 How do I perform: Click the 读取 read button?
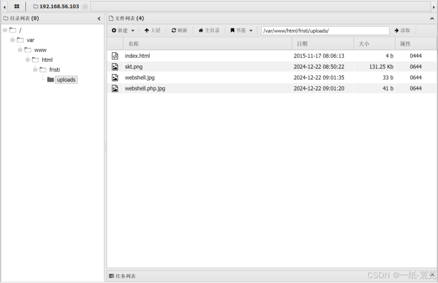[402, 30]
